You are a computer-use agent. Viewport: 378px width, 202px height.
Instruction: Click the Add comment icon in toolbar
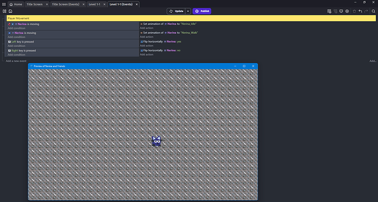[x=341, y=11]
